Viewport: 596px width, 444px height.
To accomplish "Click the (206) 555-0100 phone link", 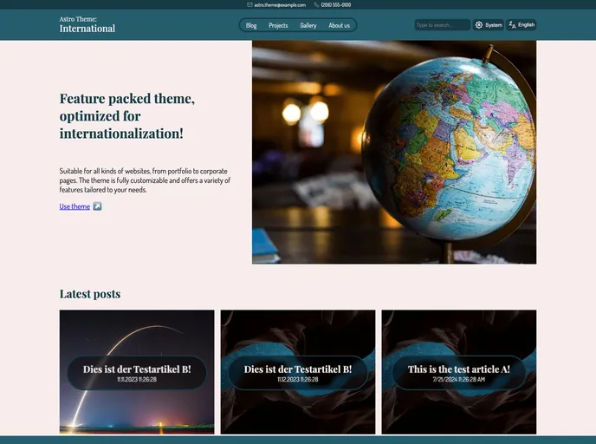I will coord(336,5).
